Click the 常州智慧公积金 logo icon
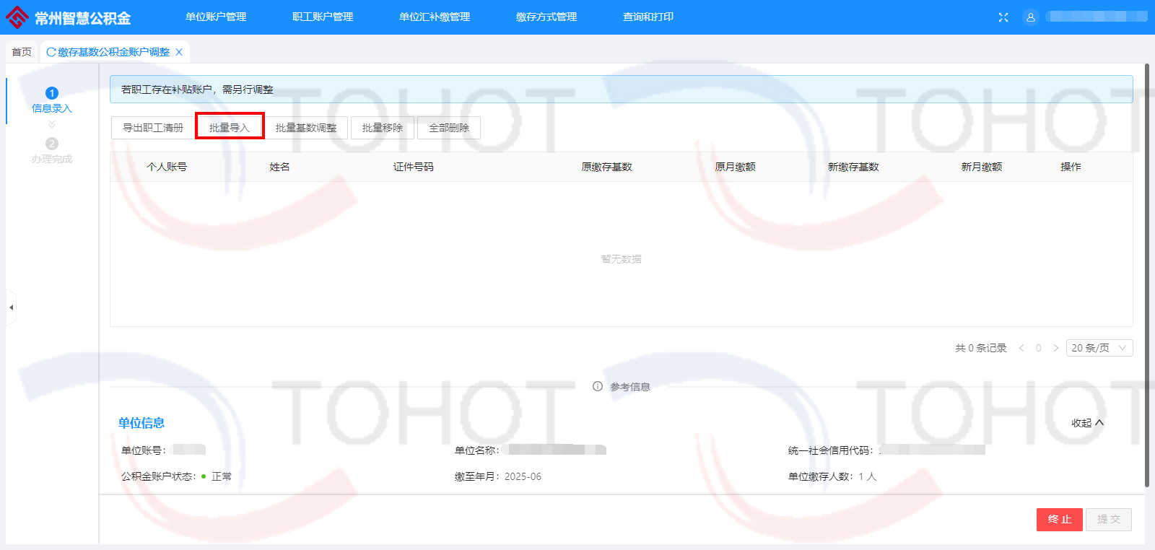The width and height of the screenshot is (1155, 550). point(17,17)
